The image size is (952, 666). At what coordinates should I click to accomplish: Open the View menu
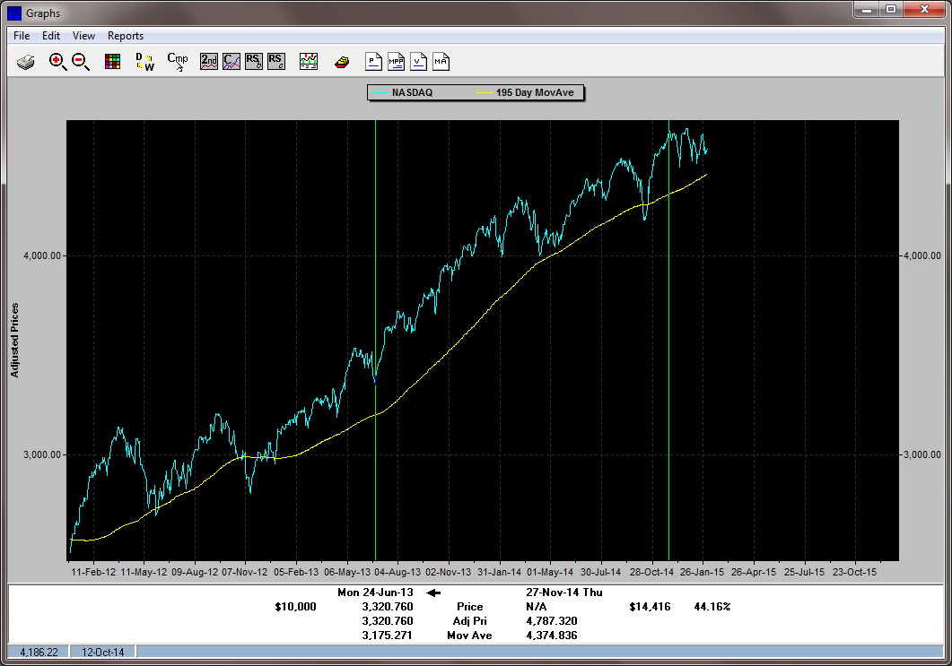[83, 36]
